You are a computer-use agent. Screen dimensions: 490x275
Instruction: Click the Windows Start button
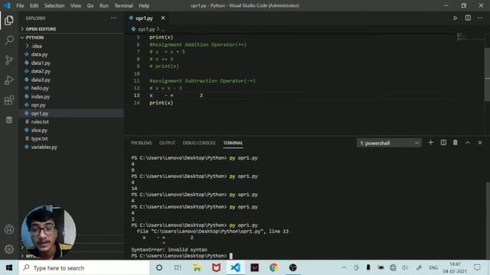(x=9, y=267)
